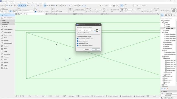The width and height of the screenshot is (177, 99).
Task: Select the Freccia arrow tool
Action: click(6, 15)
